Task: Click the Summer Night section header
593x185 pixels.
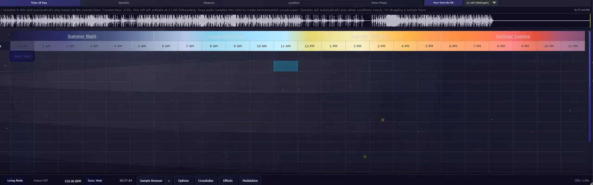Action: click(x=82, y=36)
